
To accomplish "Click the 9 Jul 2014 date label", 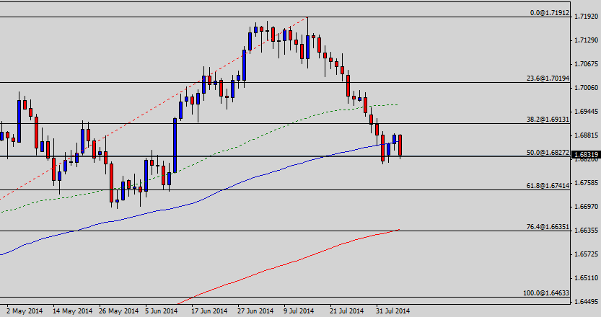I will (299, 311).
